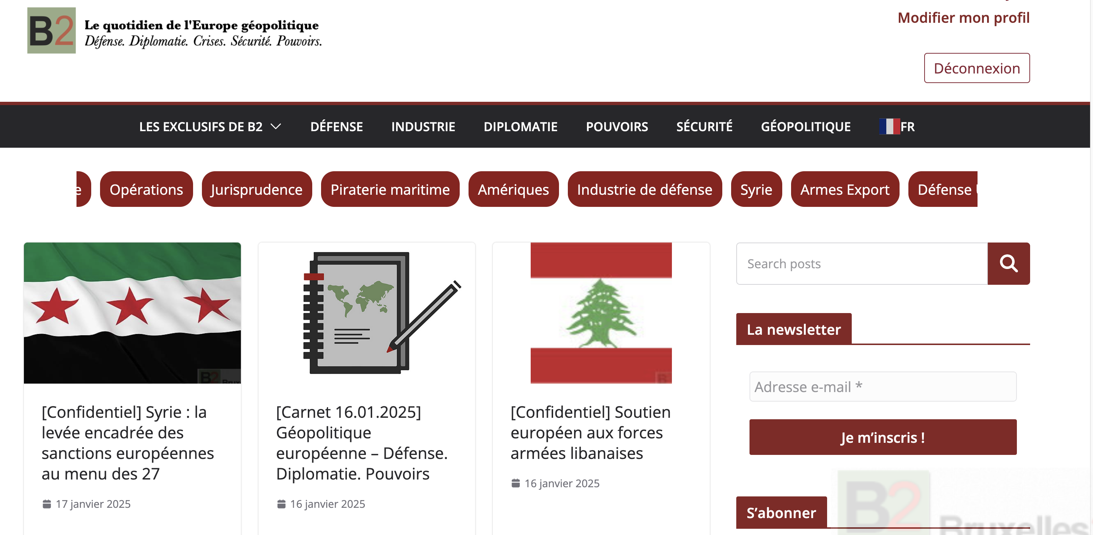Click the French flag language icon

coord(889,126)
